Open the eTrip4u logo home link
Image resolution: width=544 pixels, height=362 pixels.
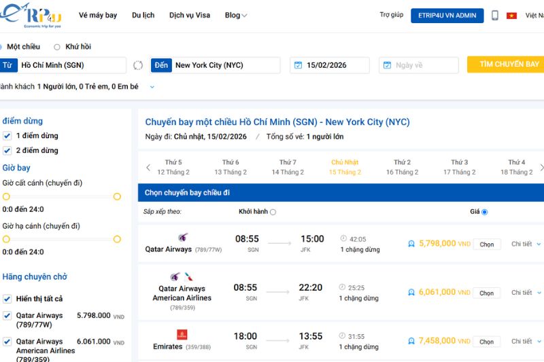click(x=31, y=16)
